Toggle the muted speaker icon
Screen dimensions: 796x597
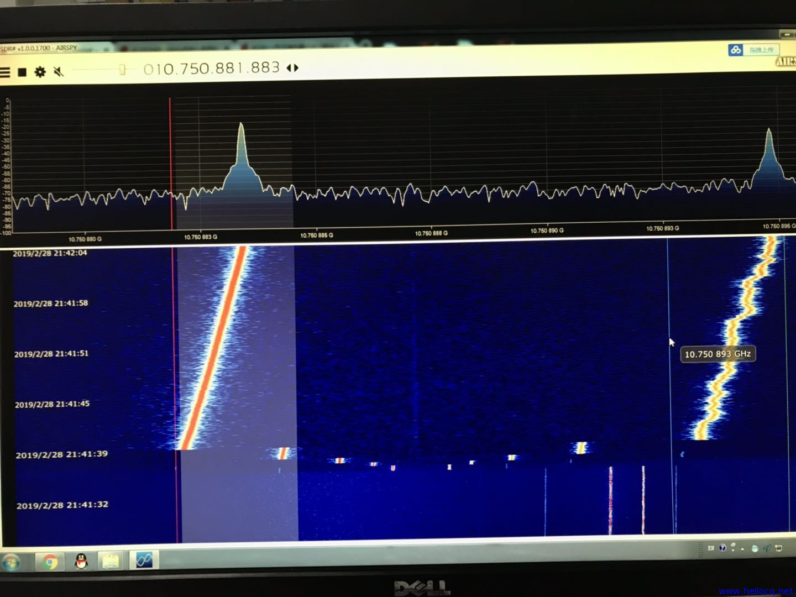point(59,71)
